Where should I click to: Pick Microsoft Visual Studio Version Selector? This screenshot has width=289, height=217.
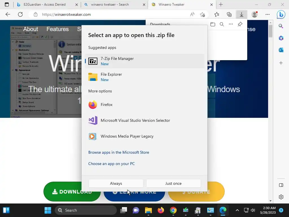pos(145,120)
